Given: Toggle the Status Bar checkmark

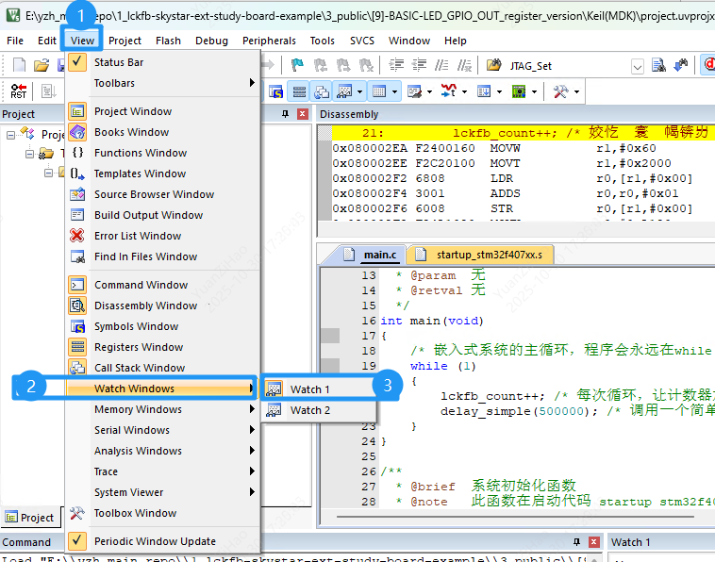Looking at the screenshot, I should [x=77, y=62].
